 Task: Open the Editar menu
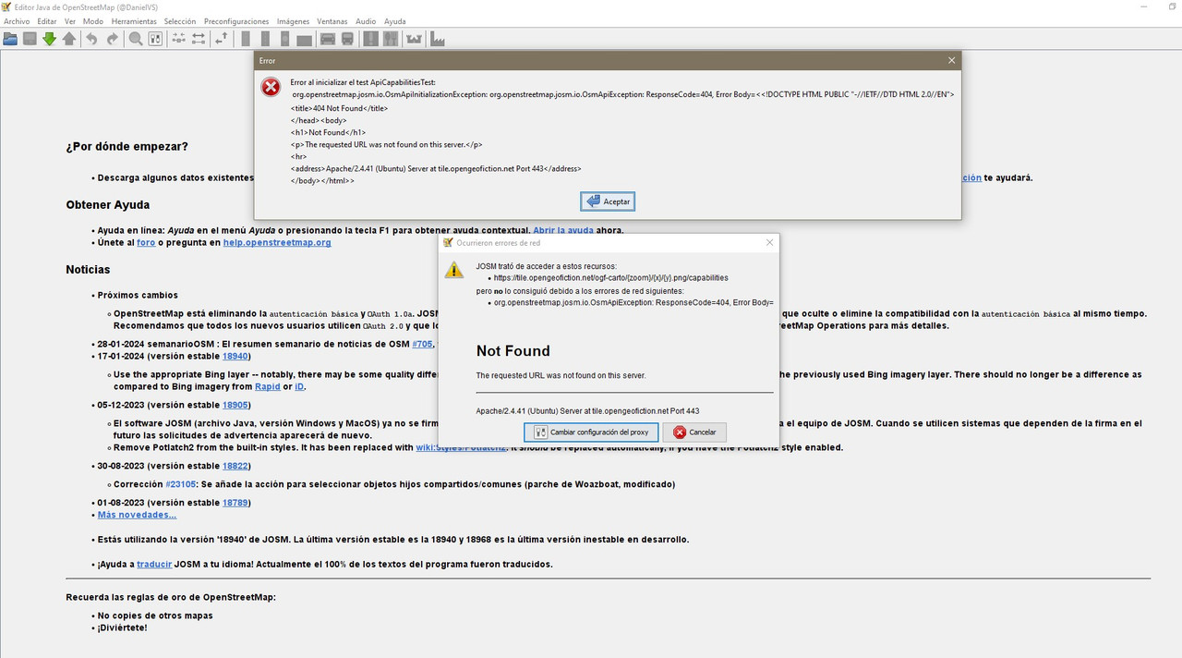click(47, 21)
